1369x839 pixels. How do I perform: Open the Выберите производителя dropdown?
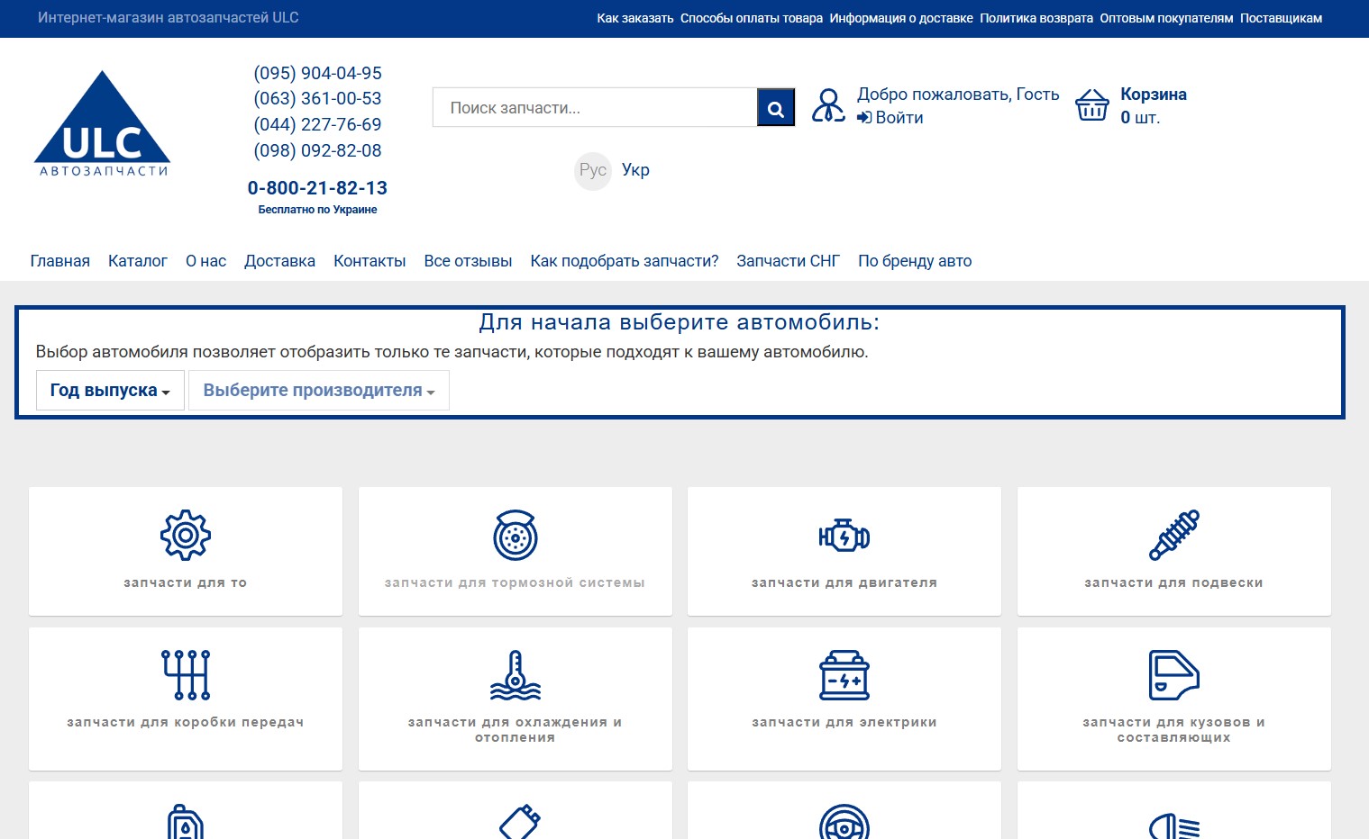(318, 391)
